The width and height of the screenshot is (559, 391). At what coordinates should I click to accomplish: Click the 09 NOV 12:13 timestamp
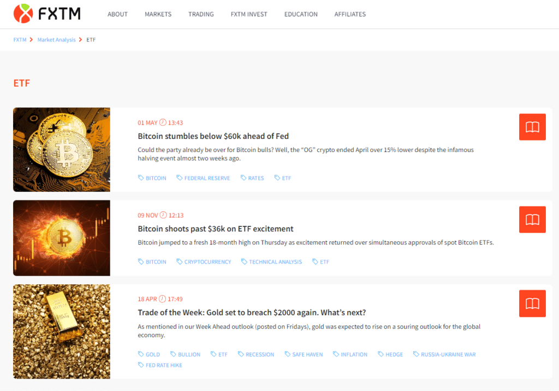(x=160, y=215)
